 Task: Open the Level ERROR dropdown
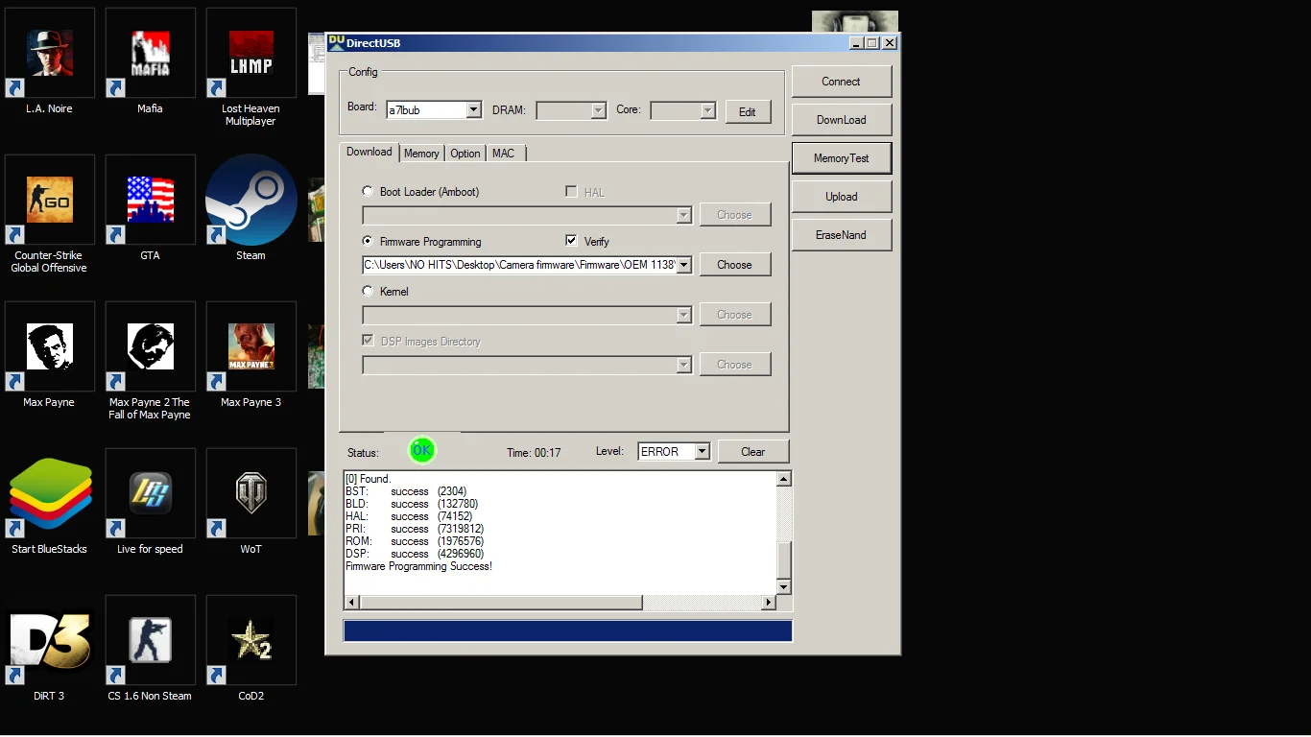(702, 452)
